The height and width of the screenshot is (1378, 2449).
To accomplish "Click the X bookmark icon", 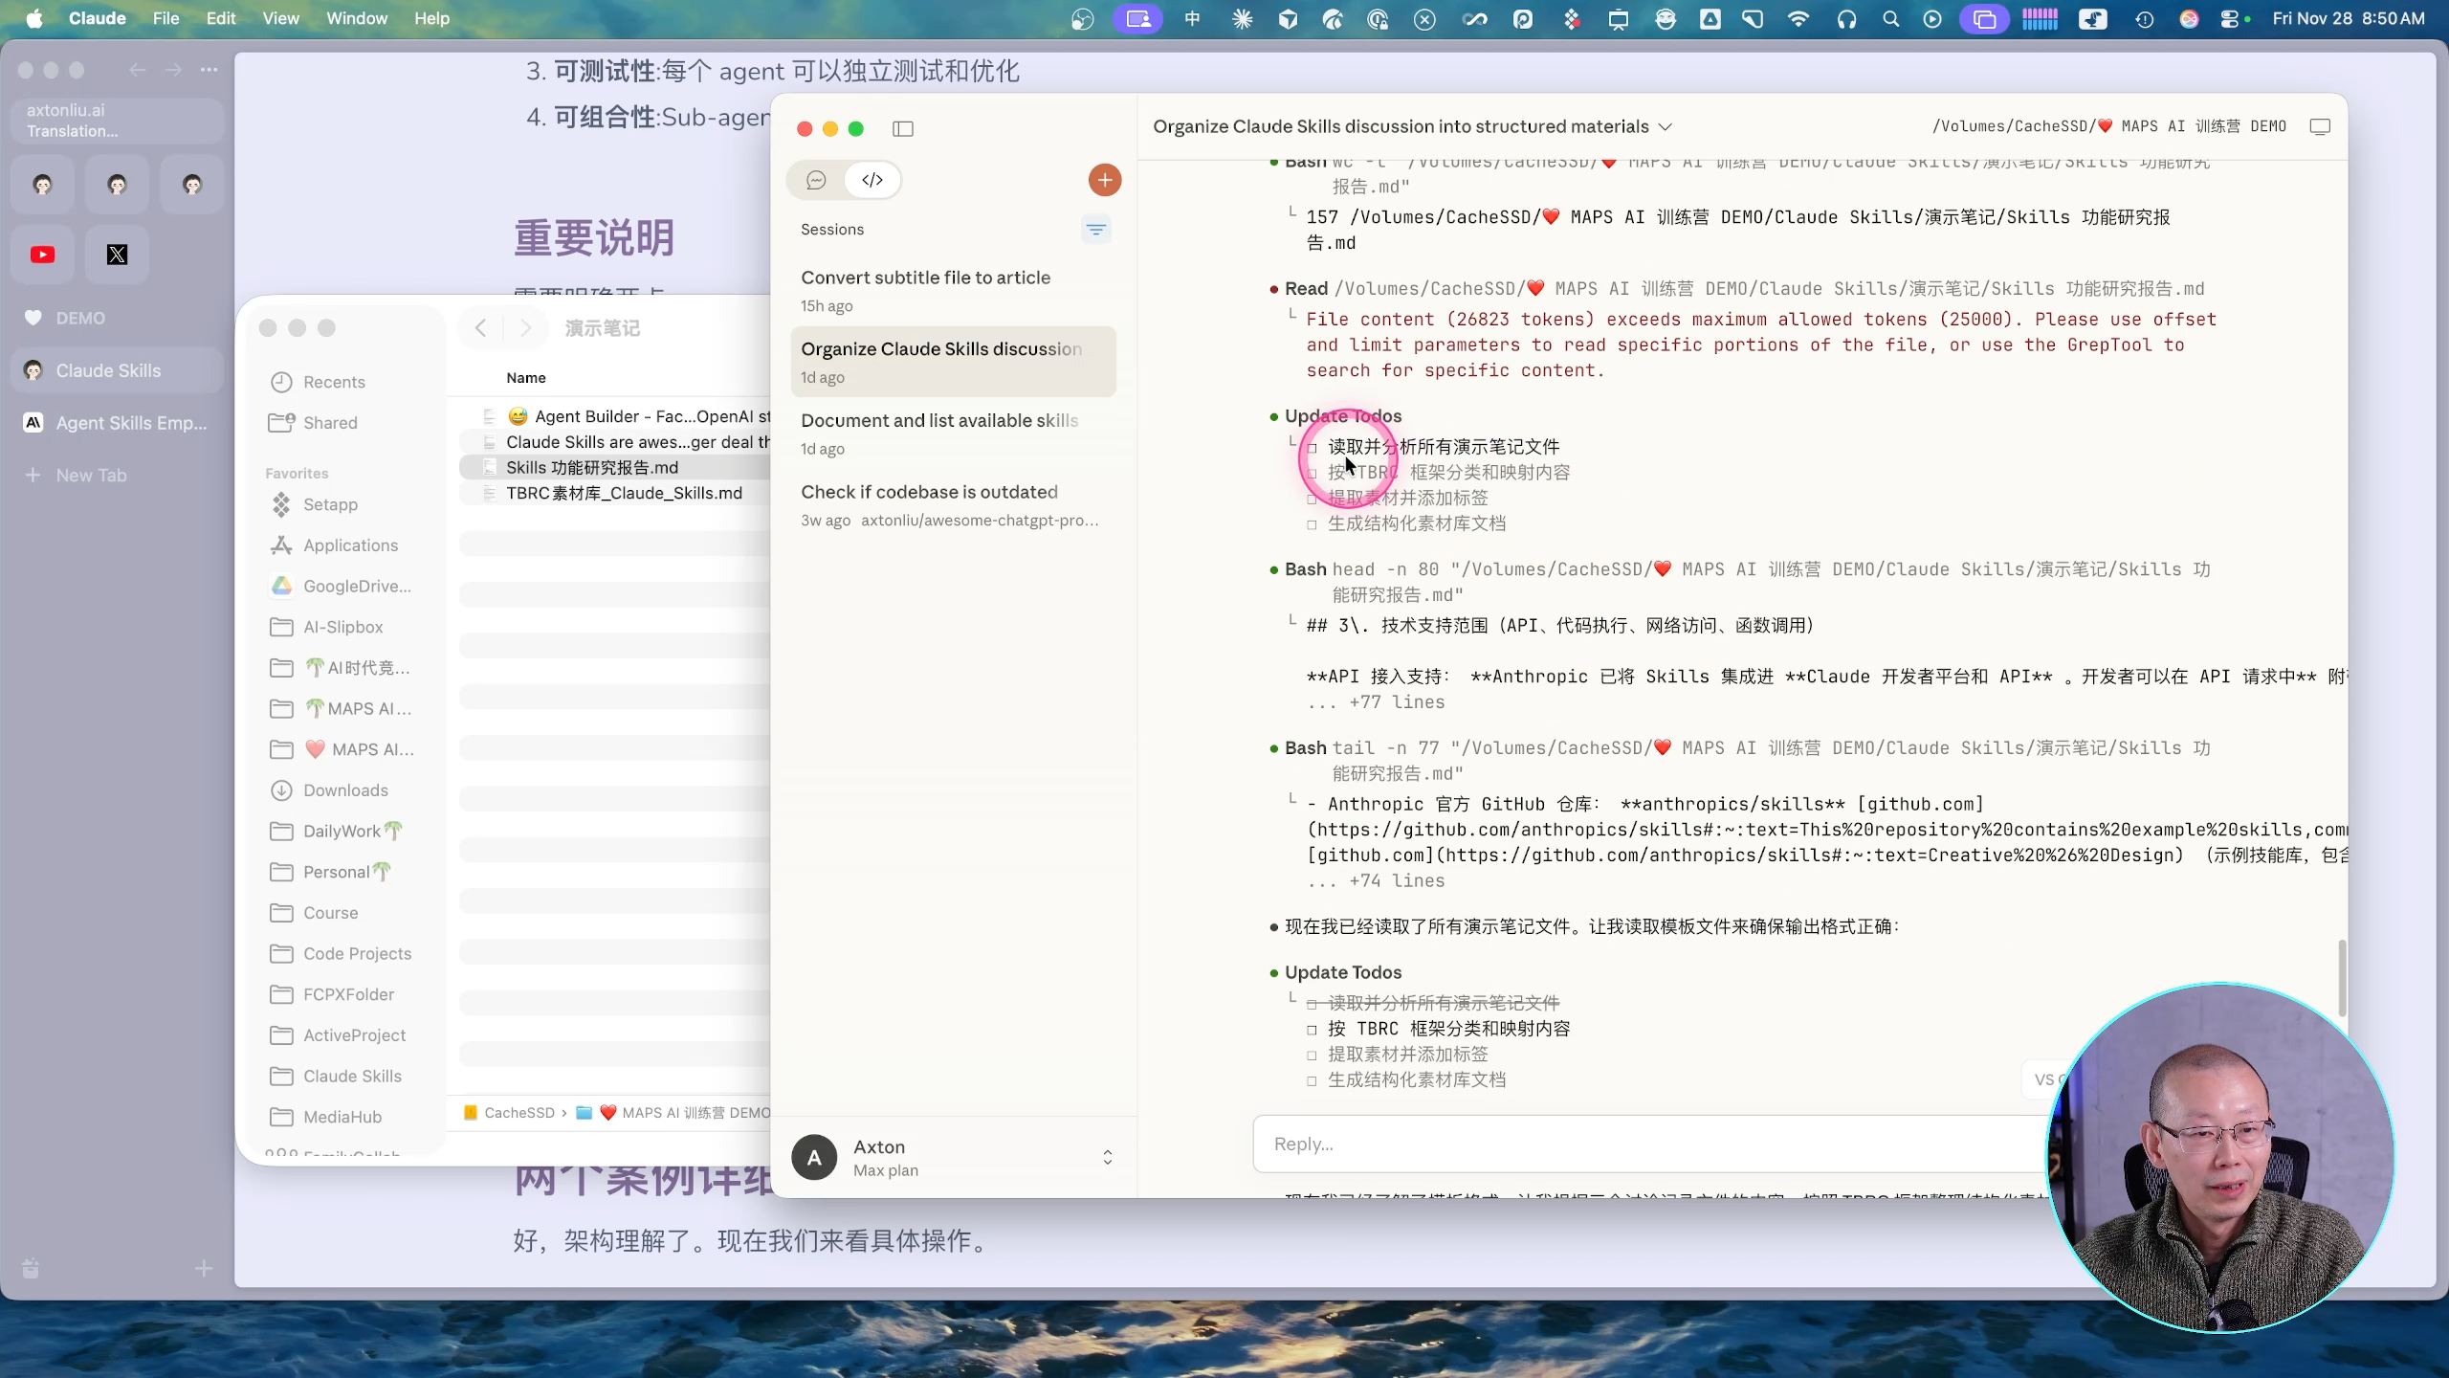I will [117, 255].
